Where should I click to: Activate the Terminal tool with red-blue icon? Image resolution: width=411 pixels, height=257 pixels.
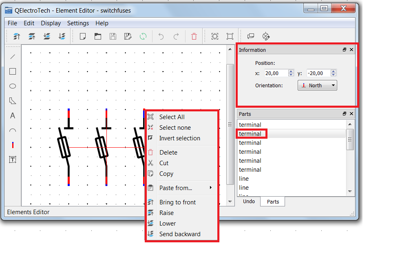[13, 145]
